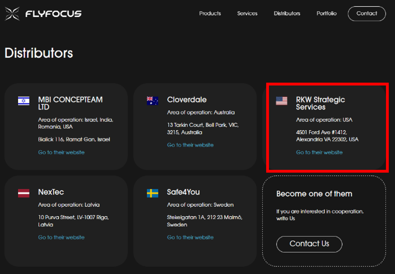
Task: Visit MBI CONCEPTEAM LTD website link
Action: point(61,152)
